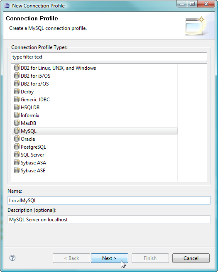
Task: Click the HSQLDB database icon
Action: pos(17,107)
